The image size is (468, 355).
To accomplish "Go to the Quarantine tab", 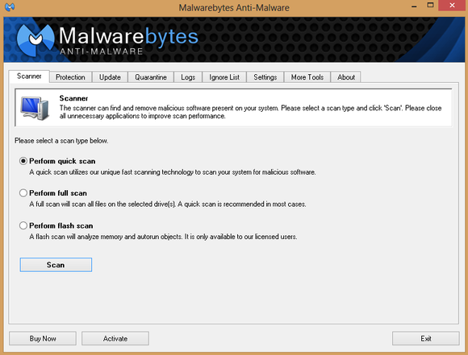I will click(x=151, y=77).
